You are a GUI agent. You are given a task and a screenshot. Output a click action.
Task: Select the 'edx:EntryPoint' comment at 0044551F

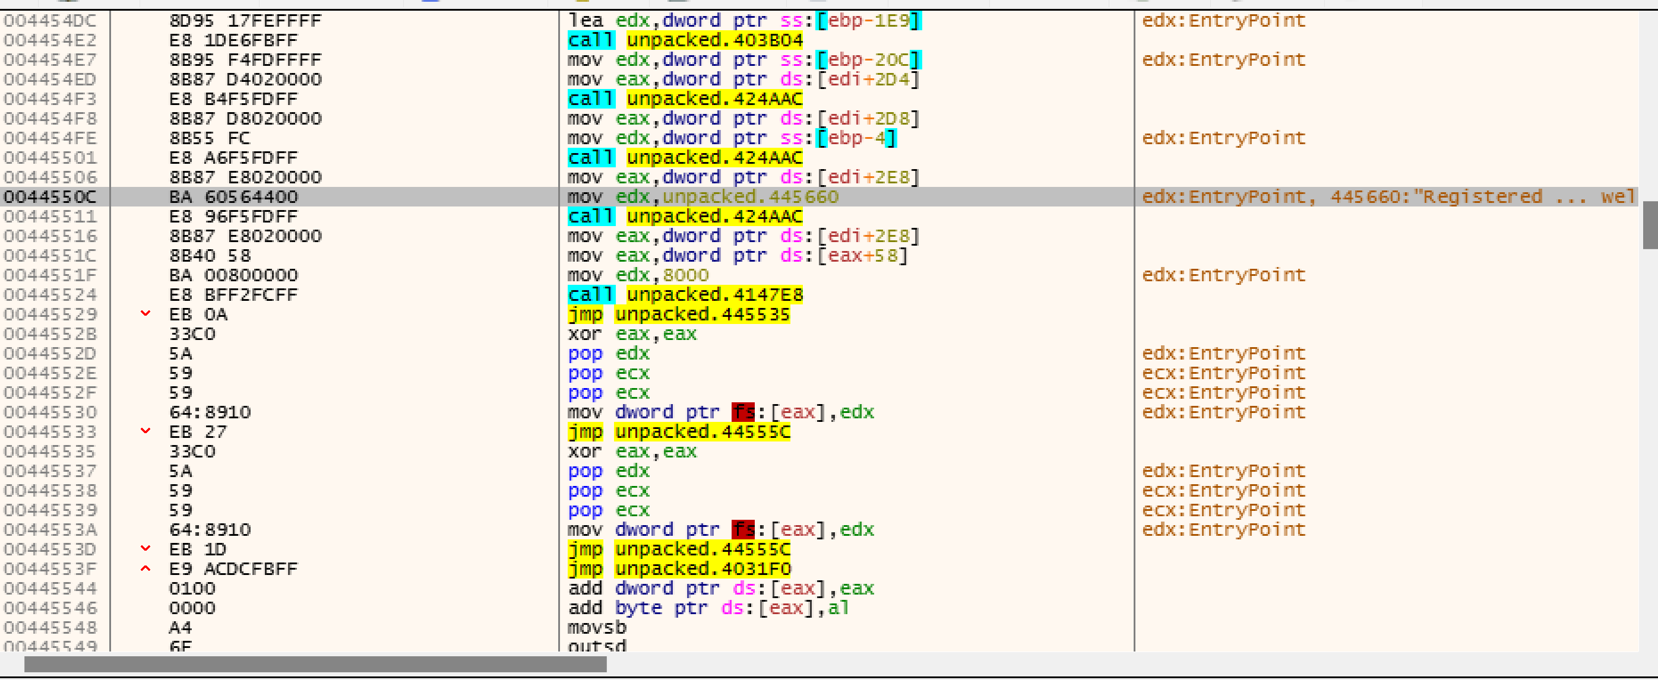1223,275
